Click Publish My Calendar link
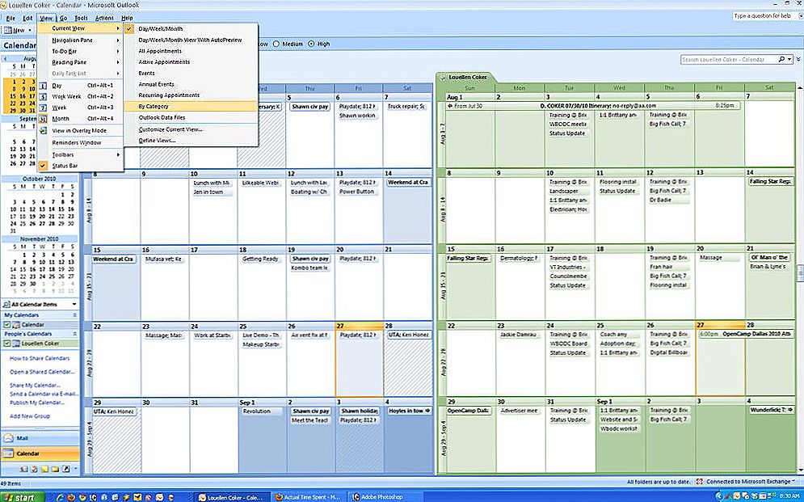The height and width of the screenshot is (502, 804). (37, 403)
